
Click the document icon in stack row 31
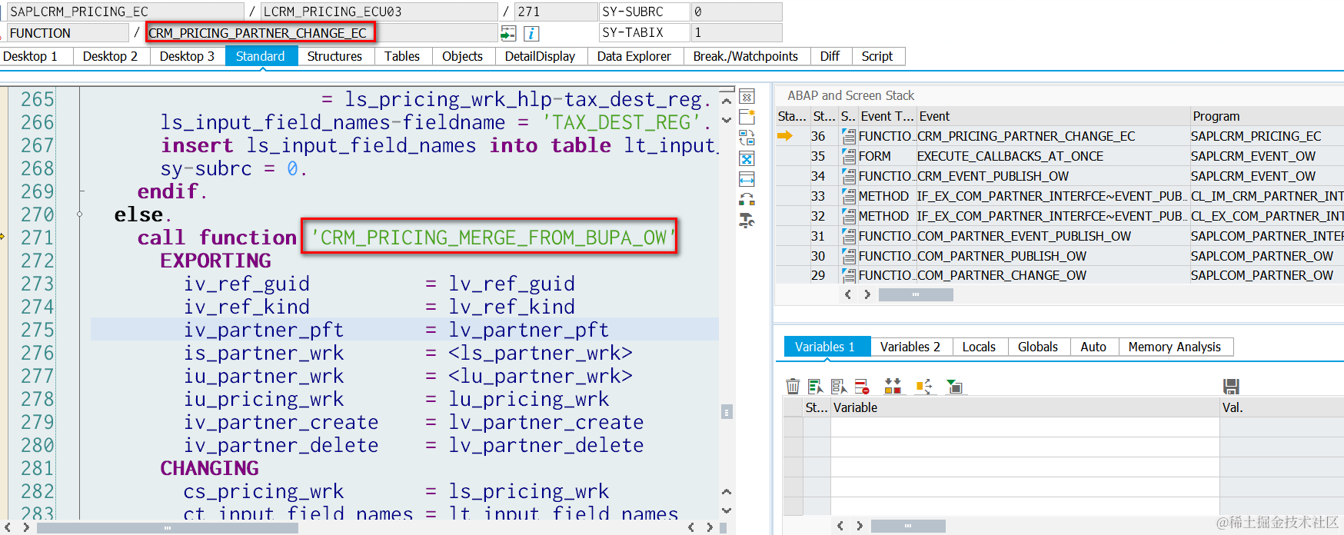coord(848,236)
